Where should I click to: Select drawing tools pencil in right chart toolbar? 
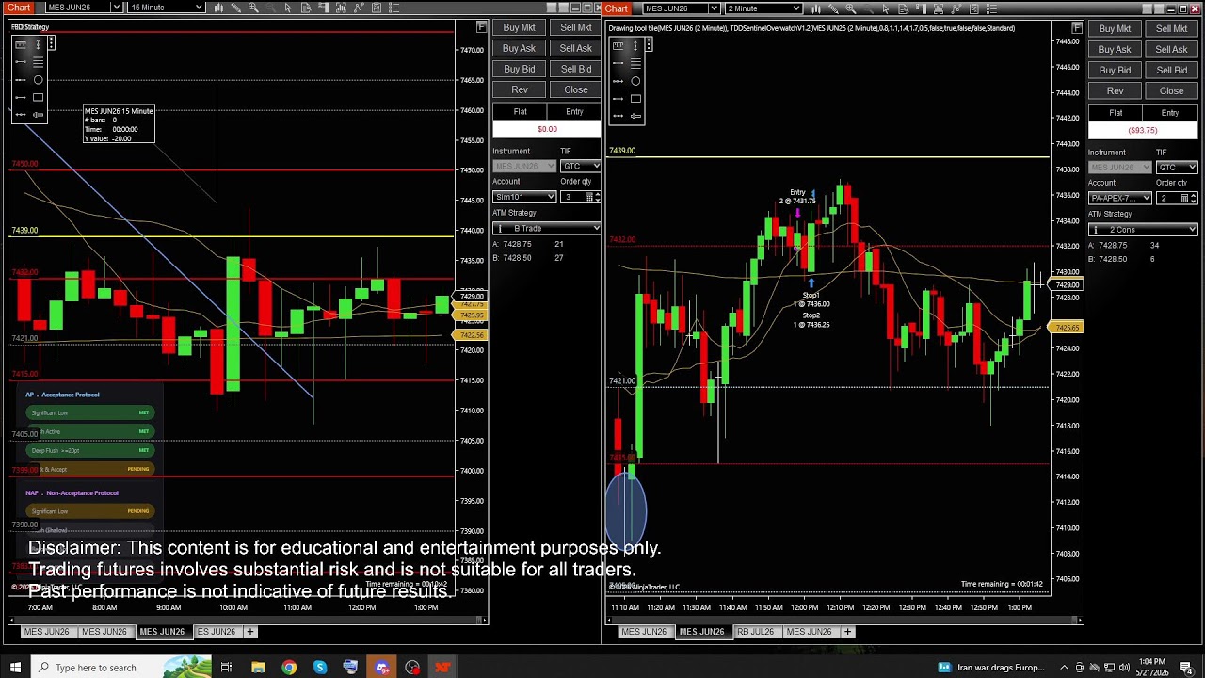click(833, 8)
